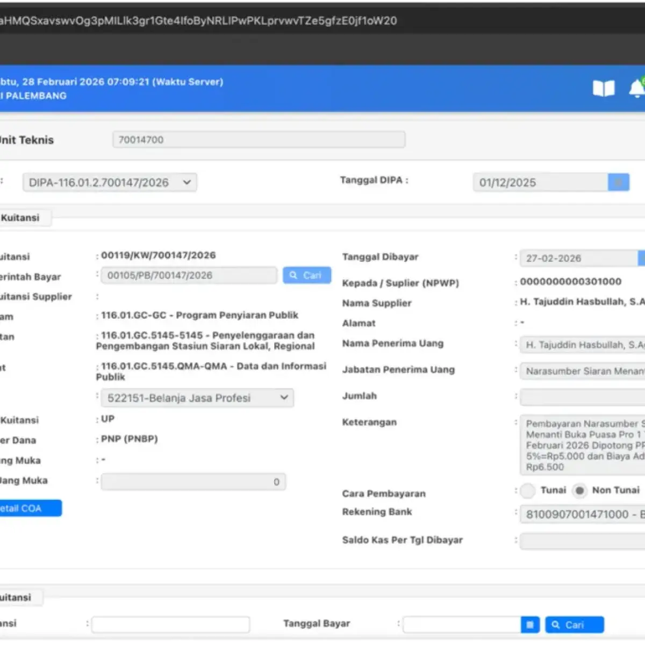The width and height of the screenshot is (645, 645).
Task: Click Tanggal Dibayar field 27-02-2026
Action: click(579, 259)
